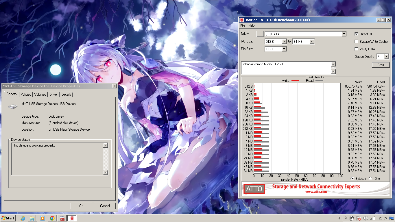
Task: Switch to the Driver tab
Action: (x=53, y=95)
